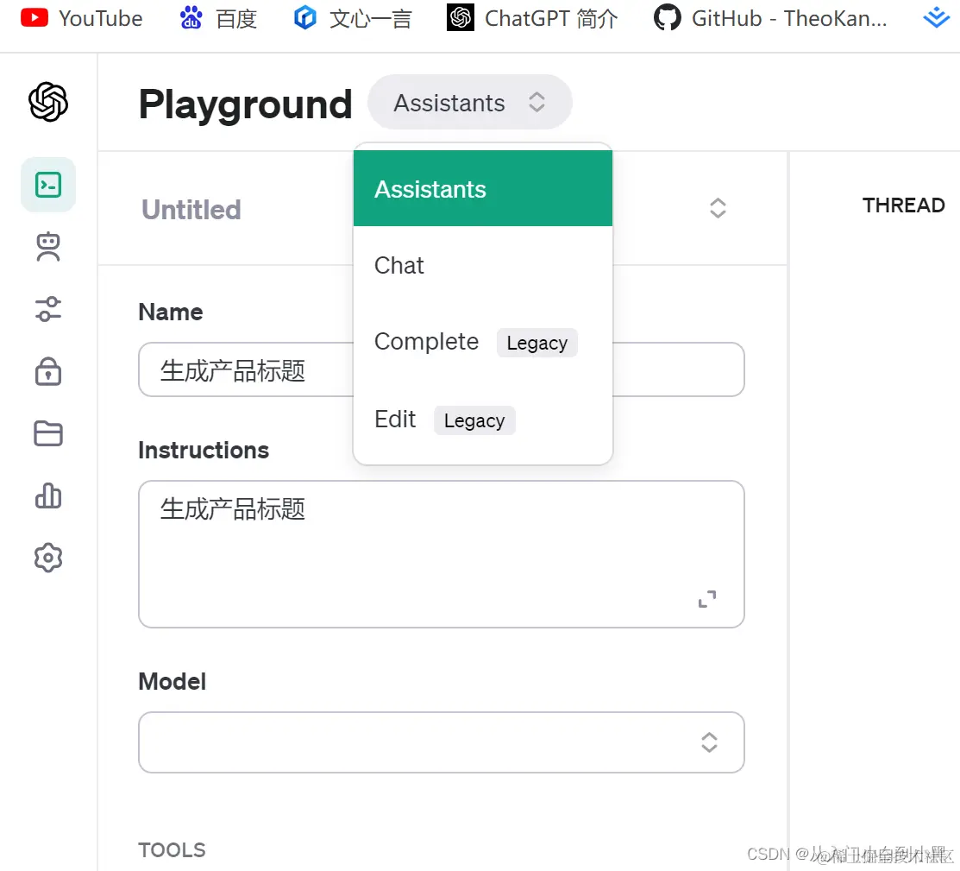This screenshot has width=960, height=871.
Task: Click the Instructions text area
Action: coord(442,554)
